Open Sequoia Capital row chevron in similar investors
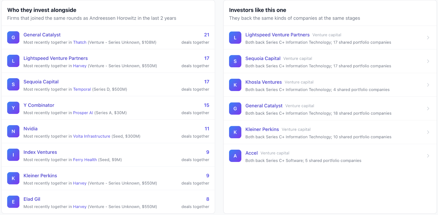Viewport: 438px width, 215px height. [x=428, y=61]
